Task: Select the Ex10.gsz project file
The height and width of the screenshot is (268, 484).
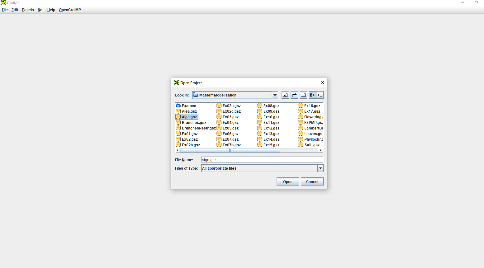Action: [271, 117]
